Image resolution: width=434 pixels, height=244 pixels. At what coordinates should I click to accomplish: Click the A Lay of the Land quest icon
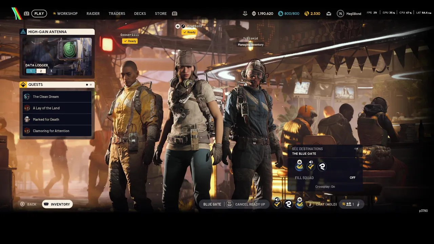pos(27,108)
